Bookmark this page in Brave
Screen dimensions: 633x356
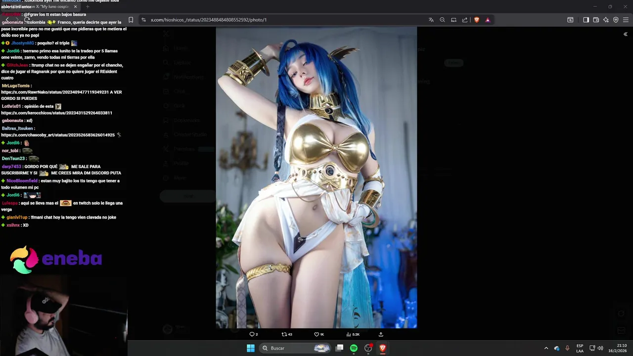click(x=131, y=20)
